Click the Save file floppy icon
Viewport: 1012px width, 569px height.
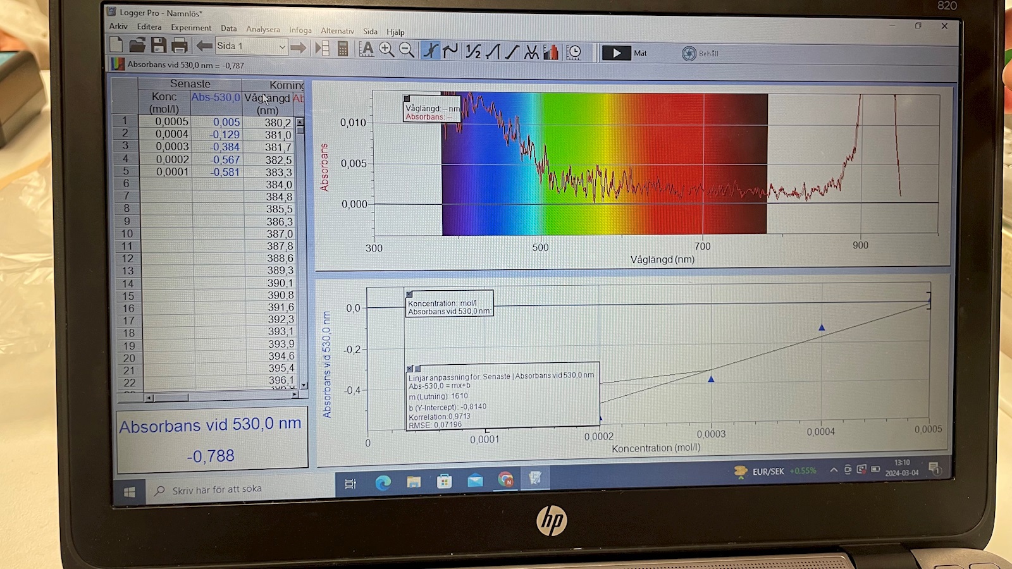point(158,46)
